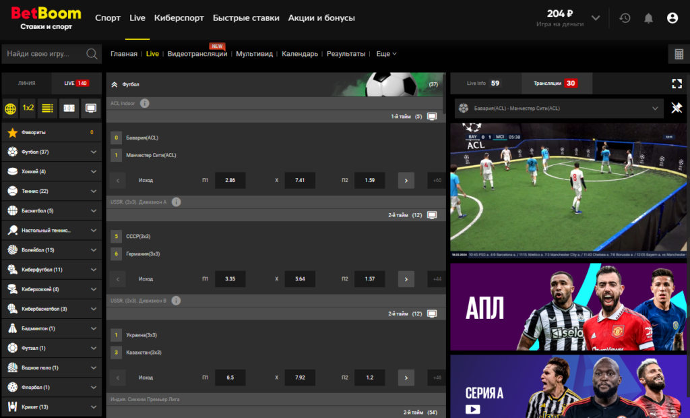Expand Водное поло (1) chevron

(x=93, y=367)
